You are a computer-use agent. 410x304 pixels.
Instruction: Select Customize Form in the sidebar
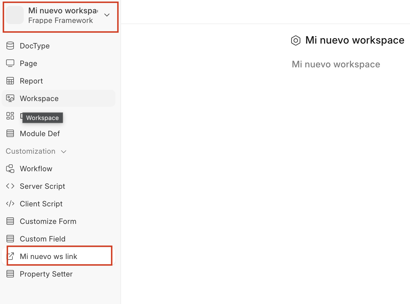coord(48,221)
